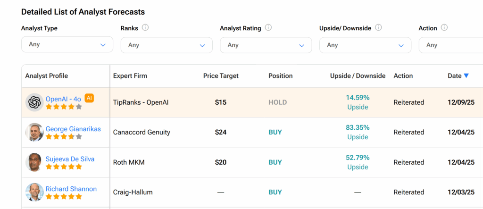
Task: Click the info icon next to Ranks
Action: (145, 28)
